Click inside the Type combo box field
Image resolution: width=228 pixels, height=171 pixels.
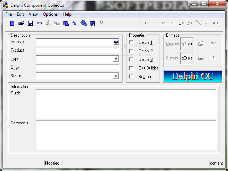click(x=74, y=59)
